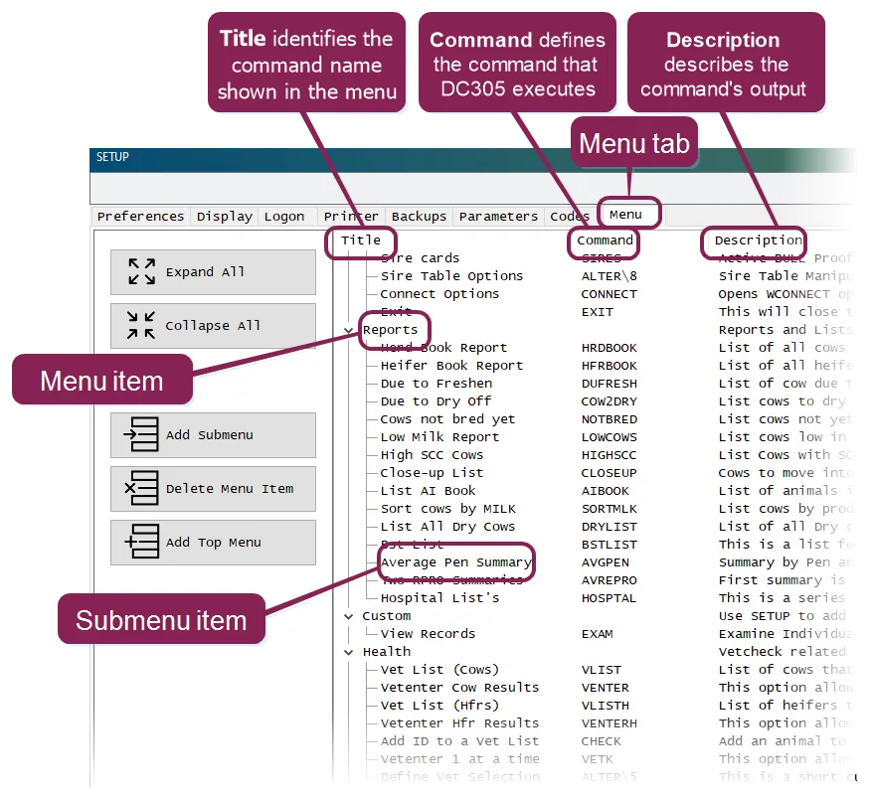The width and height of the screenshot is (869, 799).
Task: Open the Backups tab
Action: point(419,216)
